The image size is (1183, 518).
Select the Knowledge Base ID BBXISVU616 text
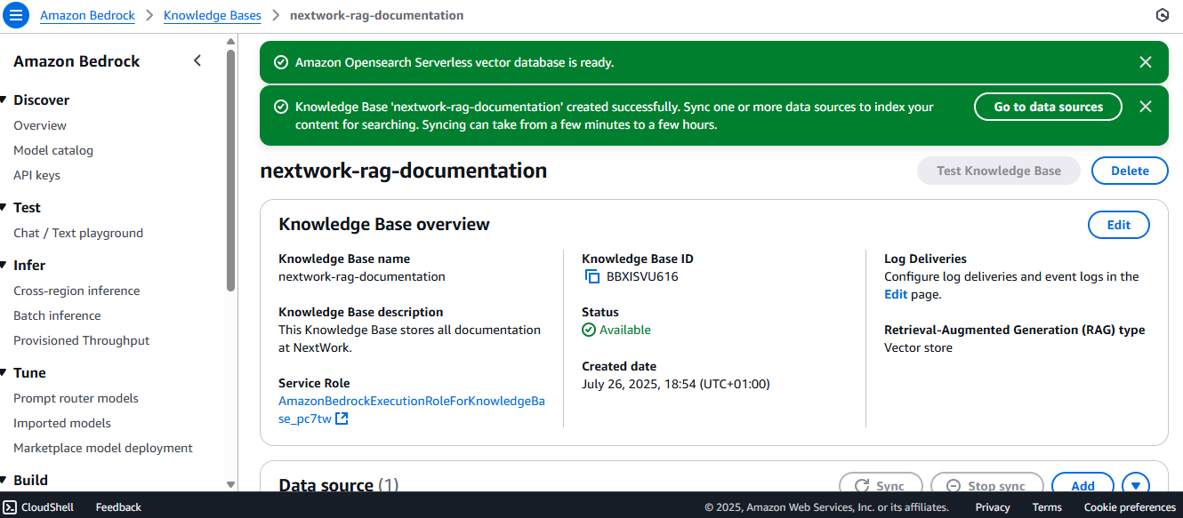pos(642,276)
